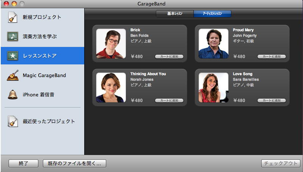Click the Love Song lesson title
This screenshot has height=172, width=303.
242,74
